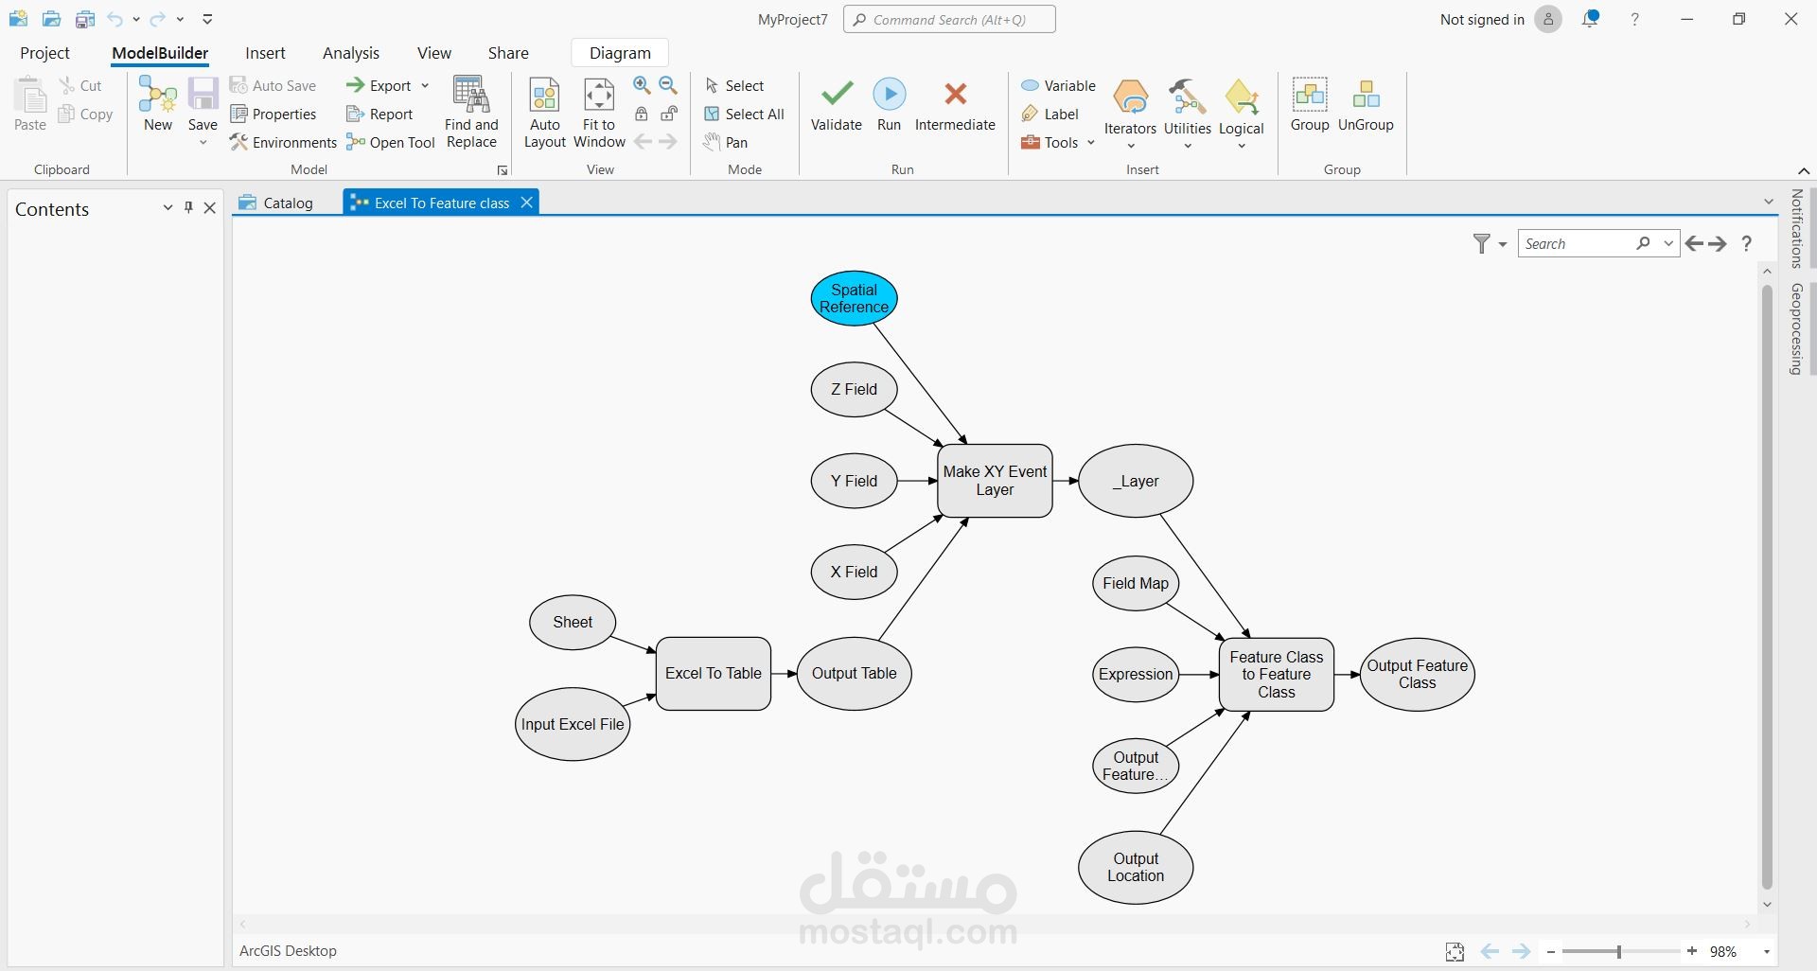Click the lock icon in View group
1817x971 pixels.
pyautogui.click(x=642, y=114)
